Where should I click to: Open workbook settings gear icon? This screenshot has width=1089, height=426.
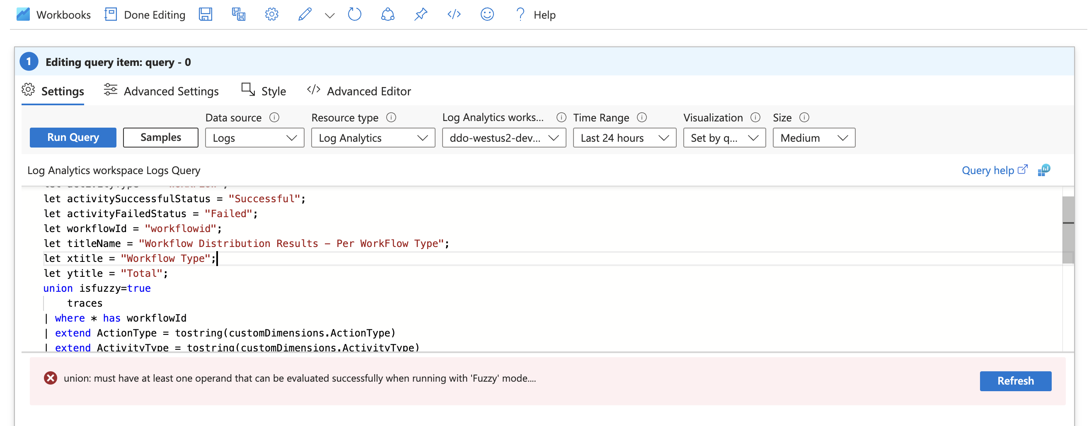(271, 15)
